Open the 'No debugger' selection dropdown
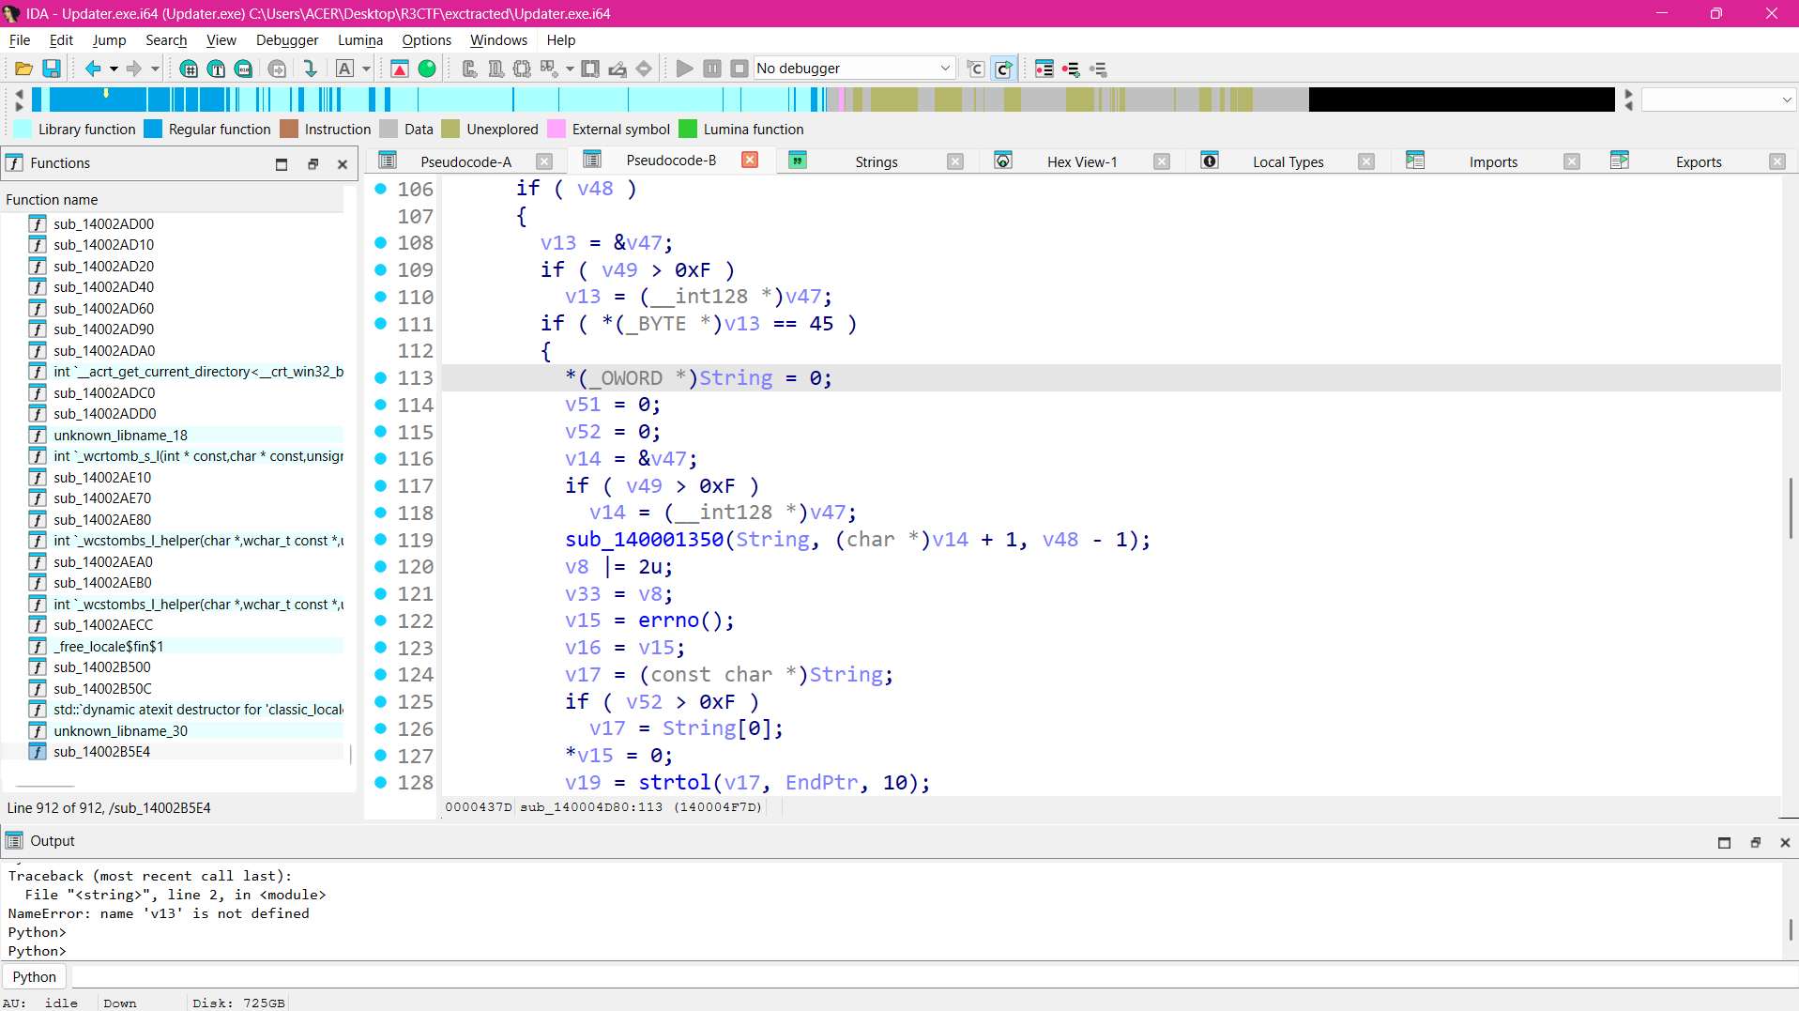The width and height of the screenshot is (1799, 1011). [x=854, y=69]
